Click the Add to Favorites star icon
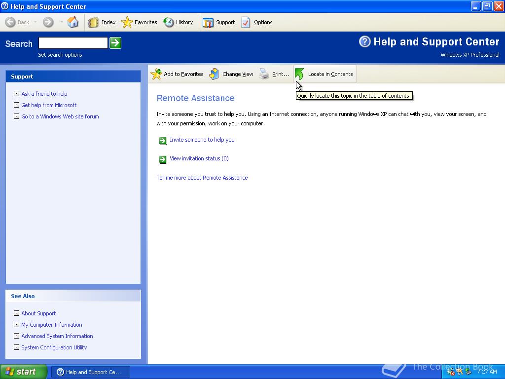 (x=156, y=74)
